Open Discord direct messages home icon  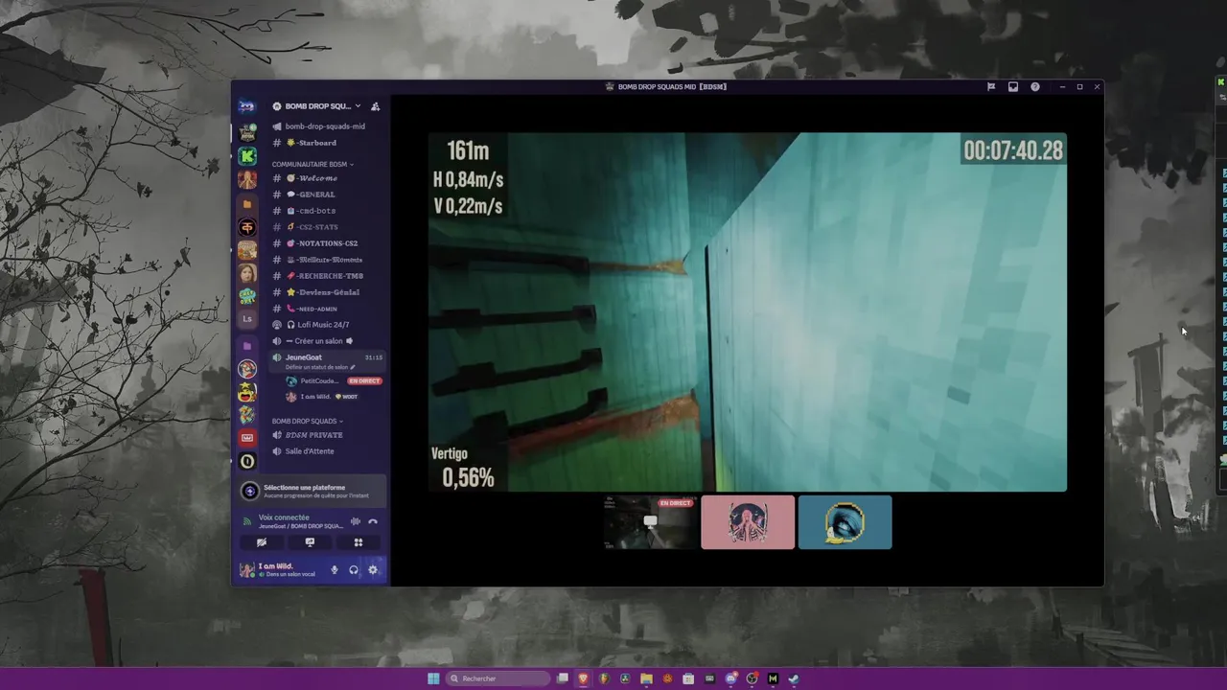[247, 106]
